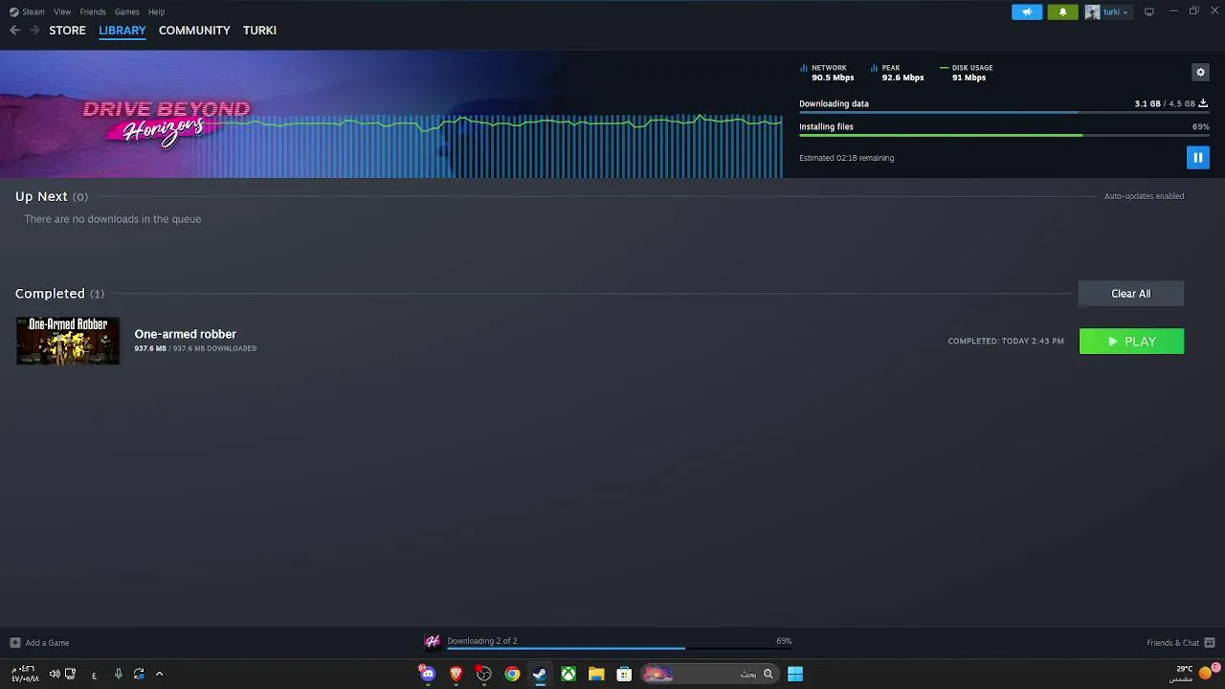The image size is (1225, 689).
Task: Show hidden icons chevron in system tray
Action: (x=159, y=674)
